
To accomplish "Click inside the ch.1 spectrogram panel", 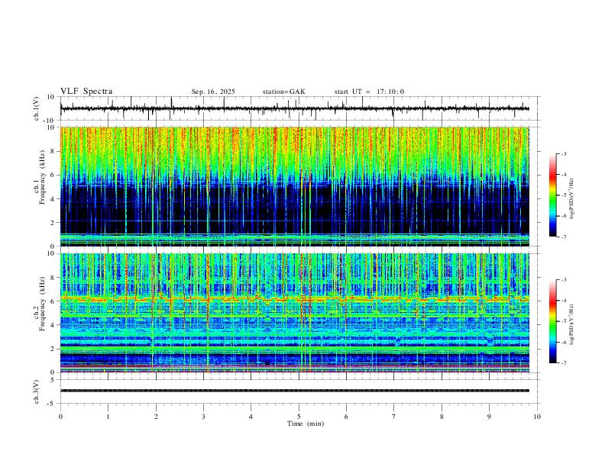I will [x=294, y=186].
